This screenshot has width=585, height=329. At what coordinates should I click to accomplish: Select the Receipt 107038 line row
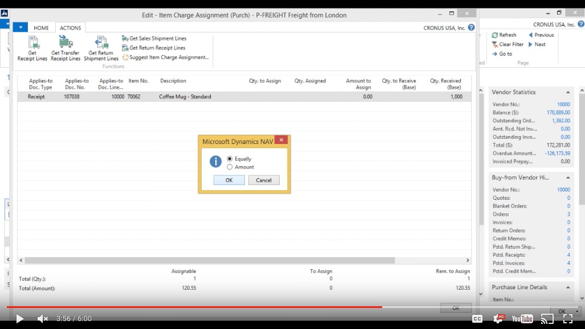[244, 97]
